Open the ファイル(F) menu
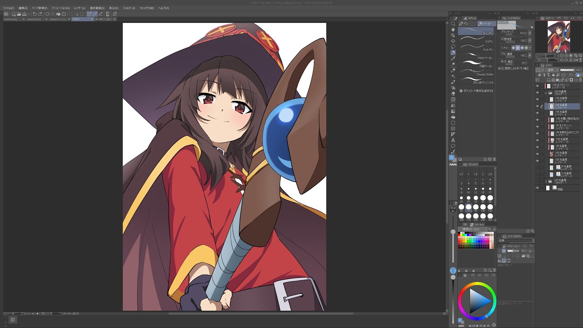Image resolution: width=583 pixels, height=328 pixels. point(9,8)
